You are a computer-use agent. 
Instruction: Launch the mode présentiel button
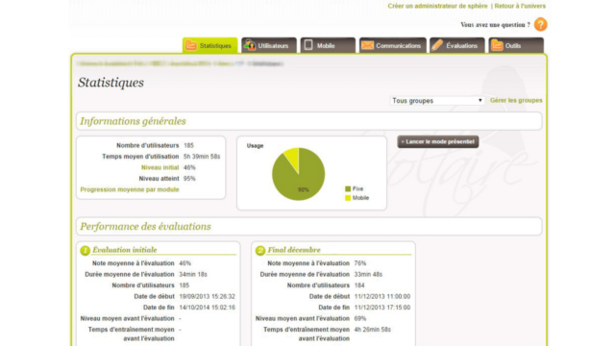[438, 141]
